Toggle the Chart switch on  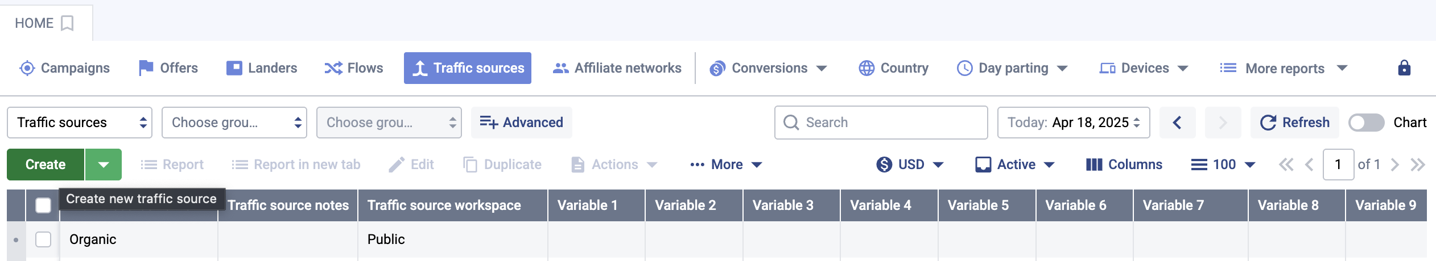(1366, 123)
